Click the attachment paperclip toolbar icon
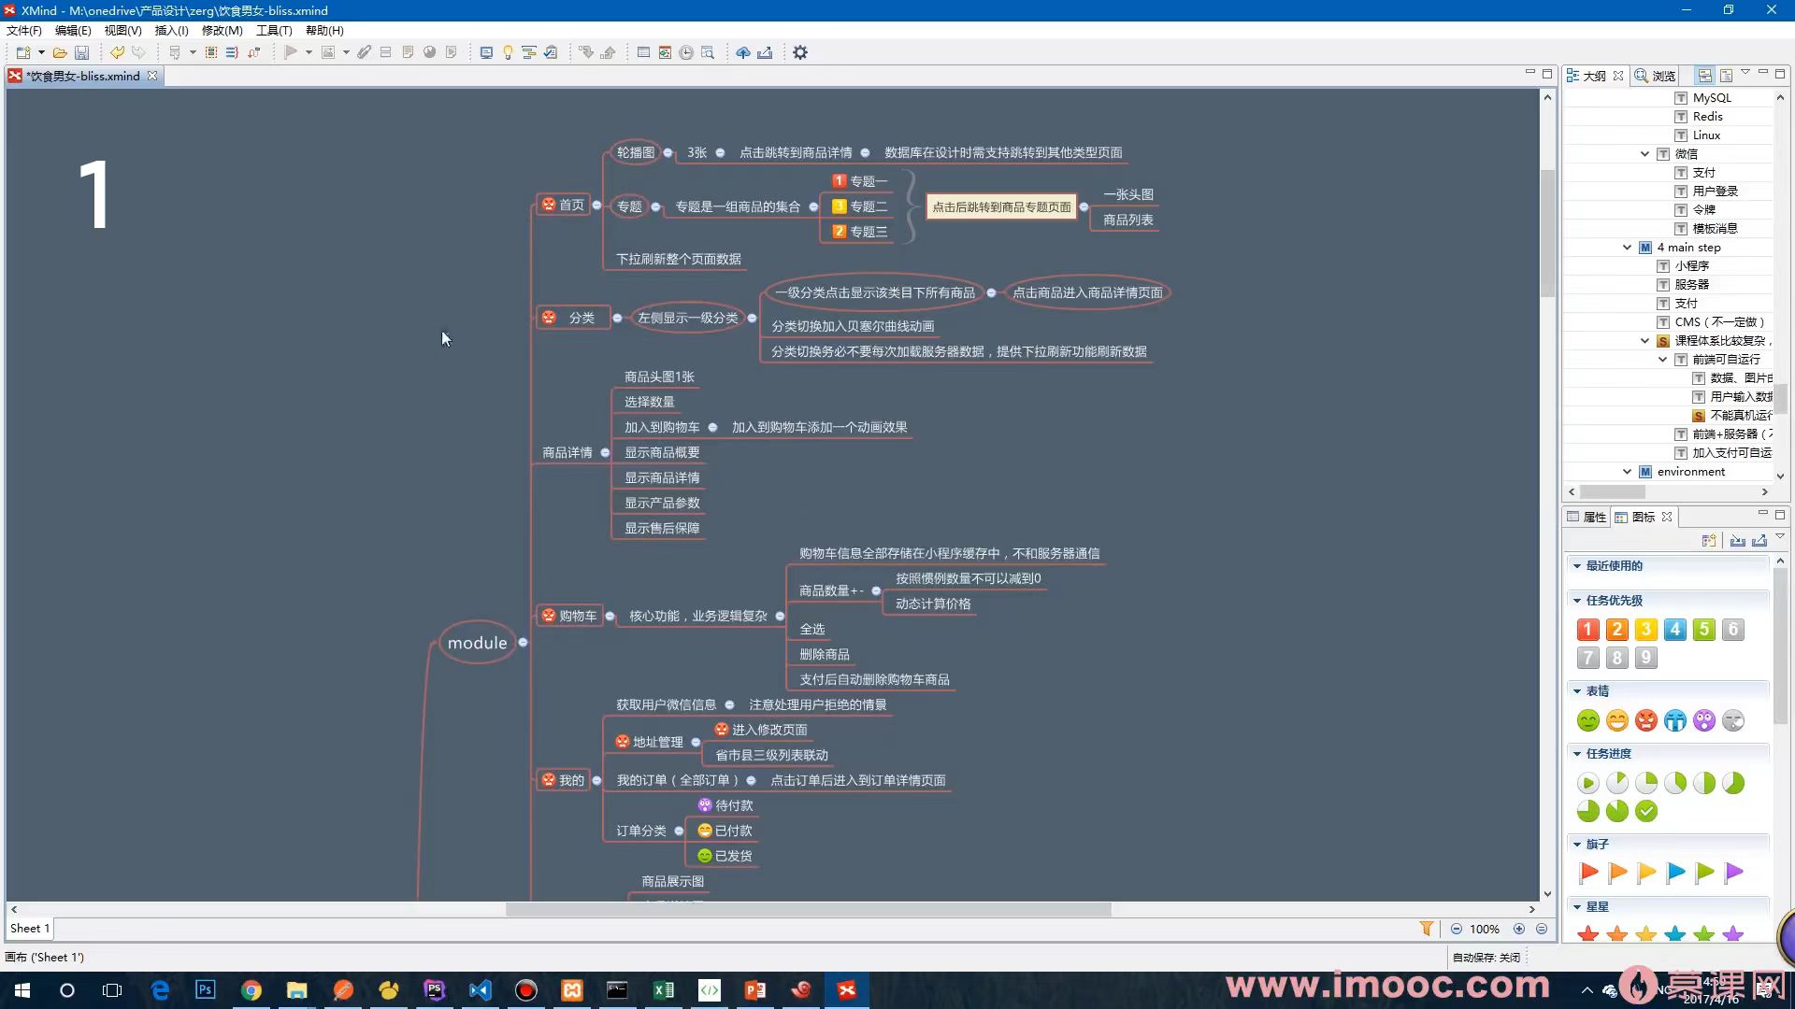This screenshot has height=1009, width=1795. [x=364, y=52]
